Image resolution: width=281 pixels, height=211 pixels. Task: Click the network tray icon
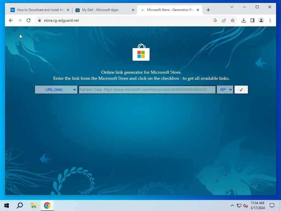pyautogui.click(x=239, y=206)
